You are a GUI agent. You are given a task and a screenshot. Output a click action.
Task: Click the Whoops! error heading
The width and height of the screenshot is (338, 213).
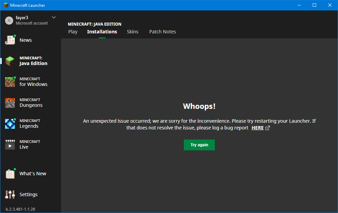199,106
